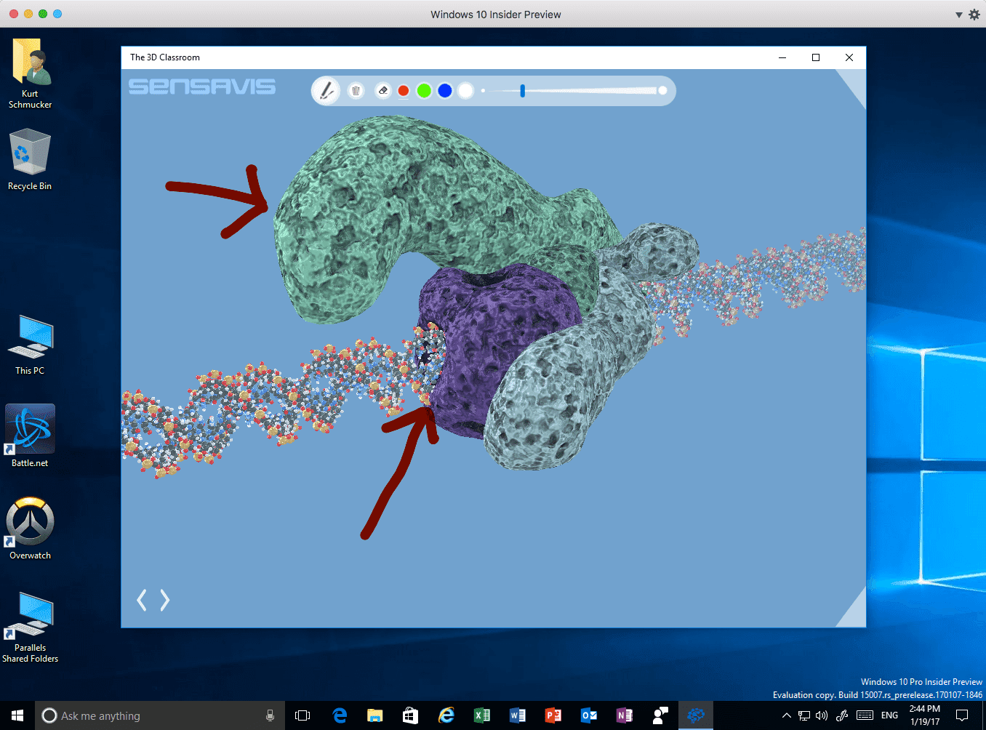
Task: Select Parallels Shared Folders shortcut
Action: 30,627
